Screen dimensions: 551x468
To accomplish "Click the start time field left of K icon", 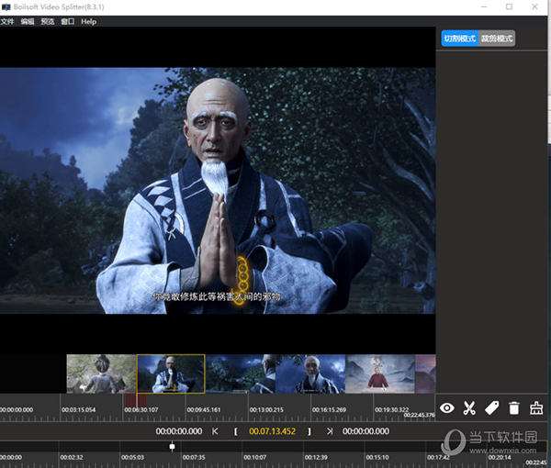I will point(179,431).
